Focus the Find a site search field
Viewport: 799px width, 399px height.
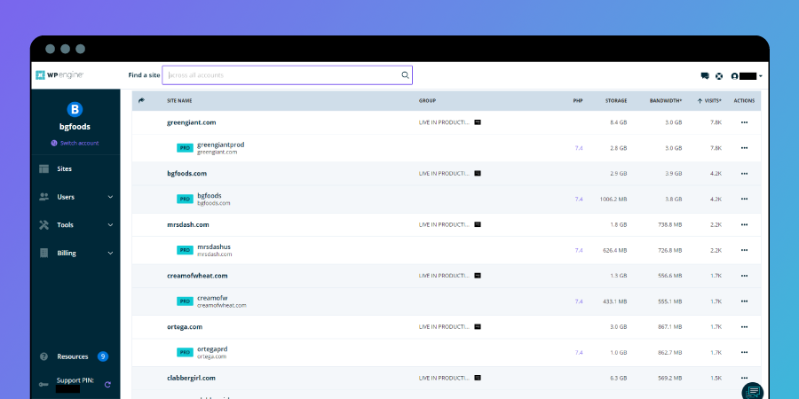(x=287, y=75)
